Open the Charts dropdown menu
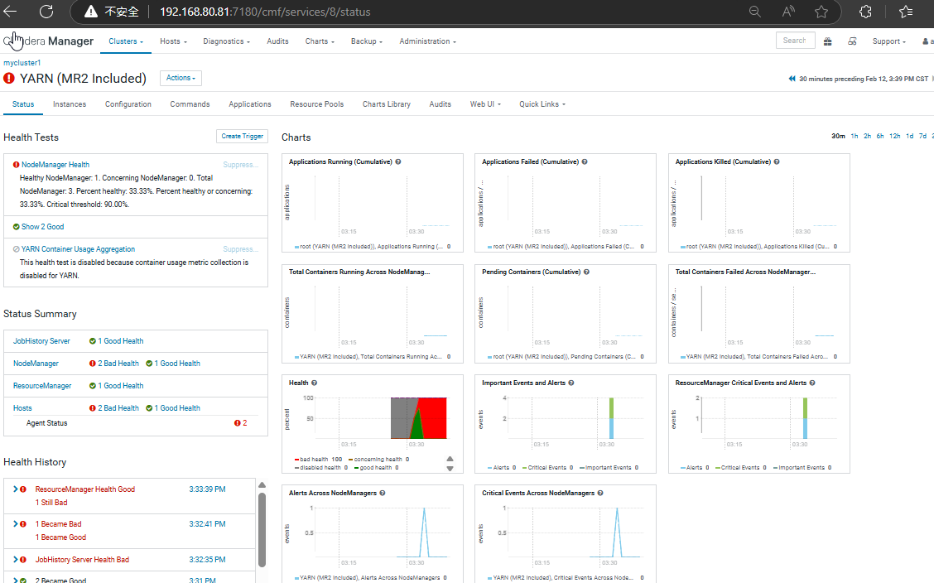This screenshot has height=583, width=934. coord(320,41)
